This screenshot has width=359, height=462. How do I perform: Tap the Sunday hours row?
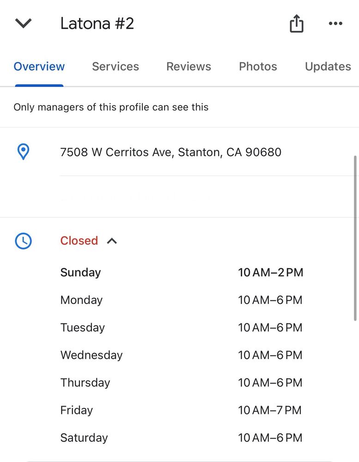pyautogui.click(x=181, y=273)
